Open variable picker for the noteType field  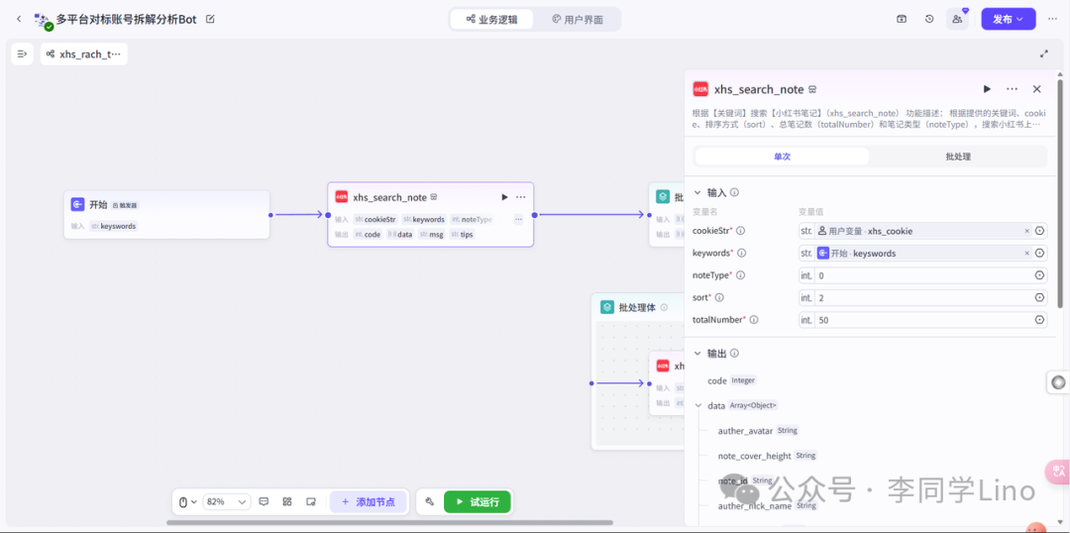(1039, 275)
